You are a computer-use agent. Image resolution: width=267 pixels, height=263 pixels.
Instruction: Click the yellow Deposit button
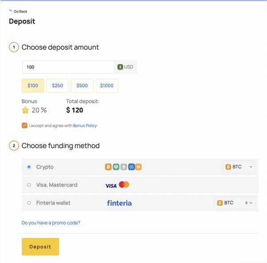[x=40, y=247]
